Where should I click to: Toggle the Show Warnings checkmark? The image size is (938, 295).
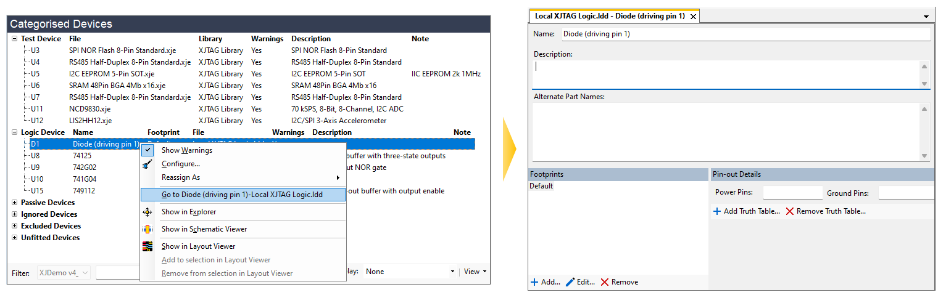click(147, 150)
